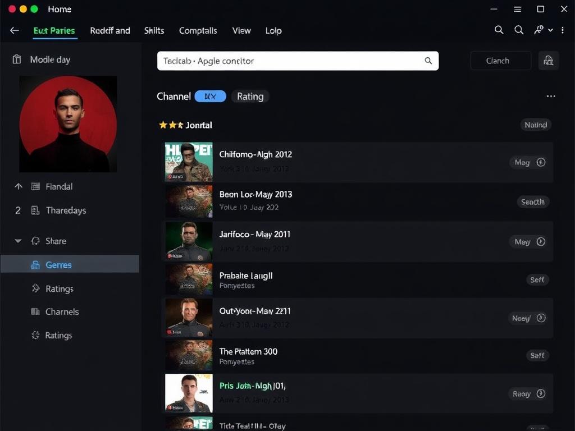Expand the Flandal item using its arrow
The width and height of the screenshot is (575, 431).
coord(18,186)
